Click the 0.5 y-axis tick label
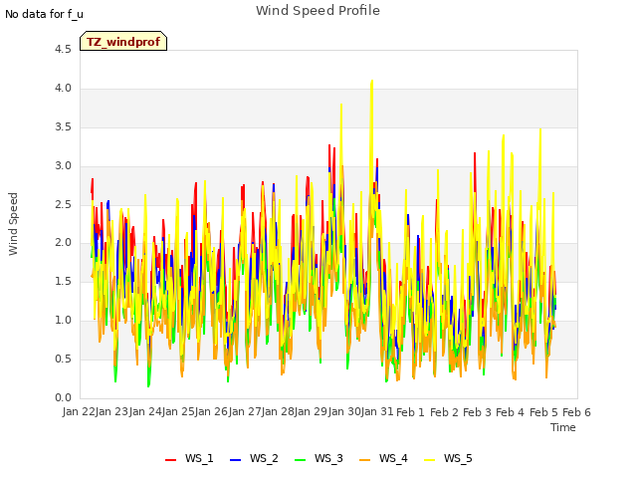 (x=63, y=359)
